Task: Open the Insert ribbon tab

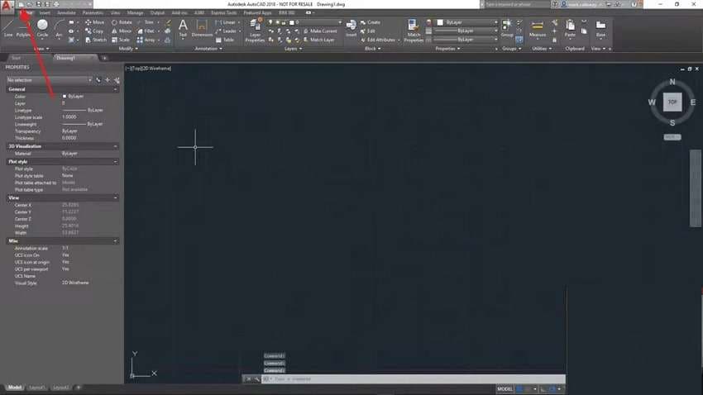Action: (45, 13)
